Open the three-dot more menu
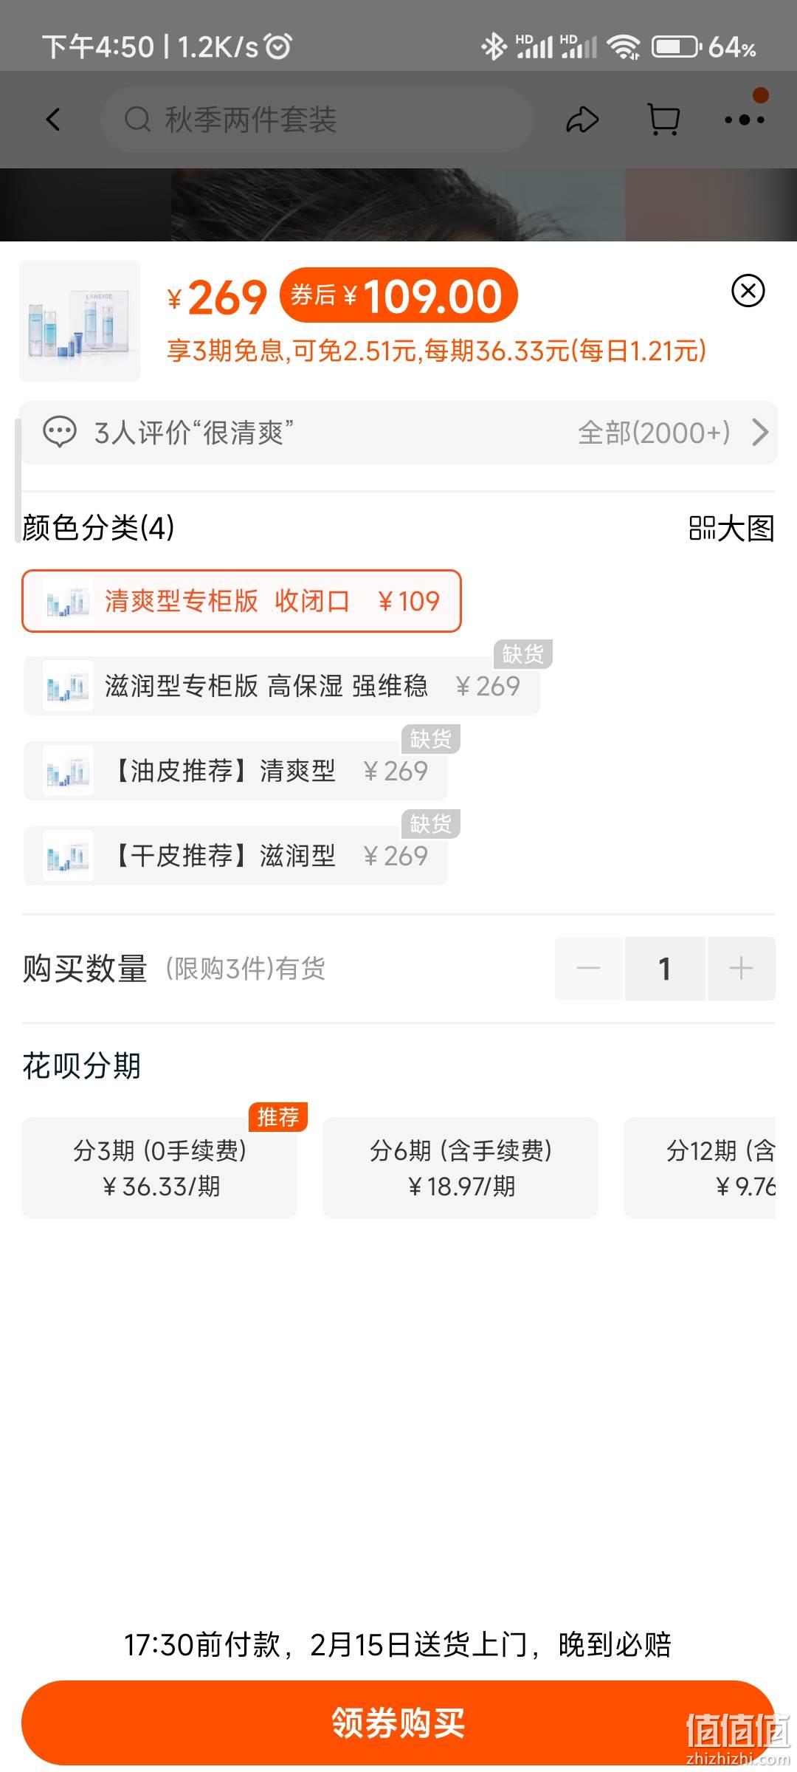 click(x=744, y=120)
